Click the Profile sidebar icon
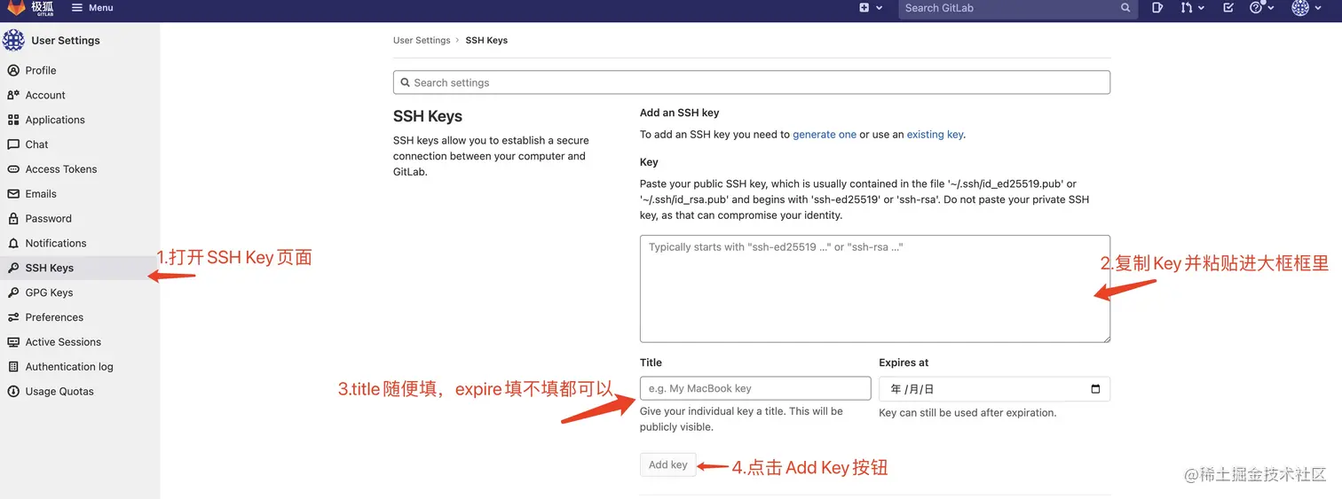The height and width of the screenshot is (499, 1342). [13, 70]
